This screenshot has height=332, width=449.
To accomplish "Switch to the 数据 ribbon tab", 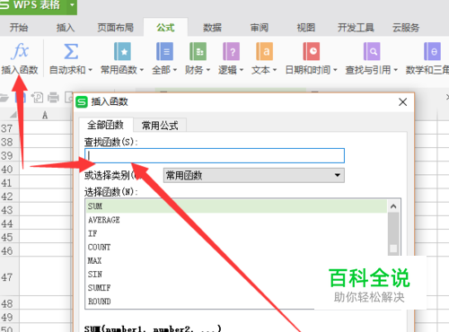I will [212, 28].
